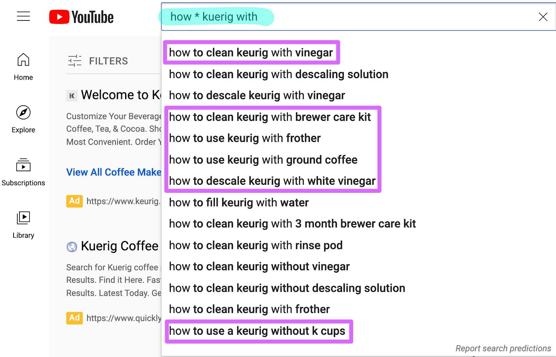
Task: Click the https://www.quickly ad URL
Action: (x=124, y=318)
